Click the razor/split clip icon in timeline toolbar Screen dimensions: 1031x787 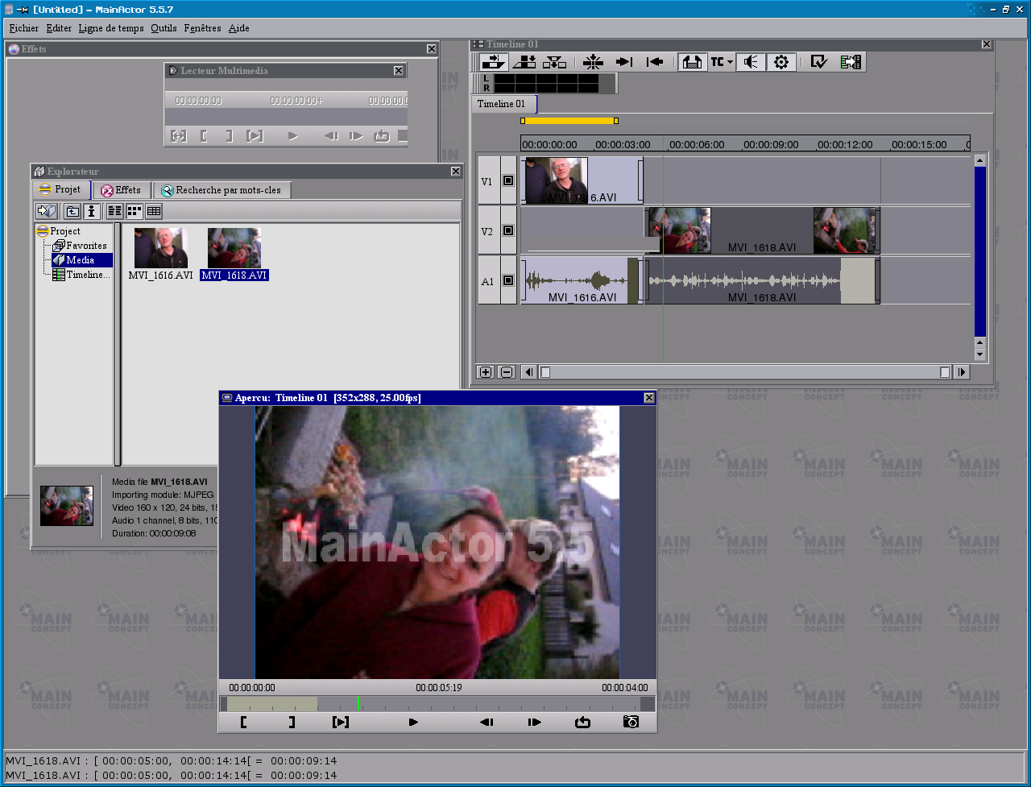pyautogui.click(x=593, y=62)
